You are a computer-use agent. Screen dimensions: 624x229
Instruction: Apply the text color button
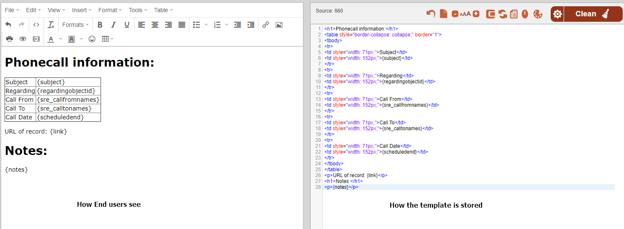point(51,39)
